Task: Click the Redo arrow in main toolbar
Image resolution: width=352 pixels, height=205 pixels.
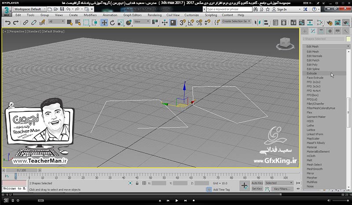Action: coord(16,22)
